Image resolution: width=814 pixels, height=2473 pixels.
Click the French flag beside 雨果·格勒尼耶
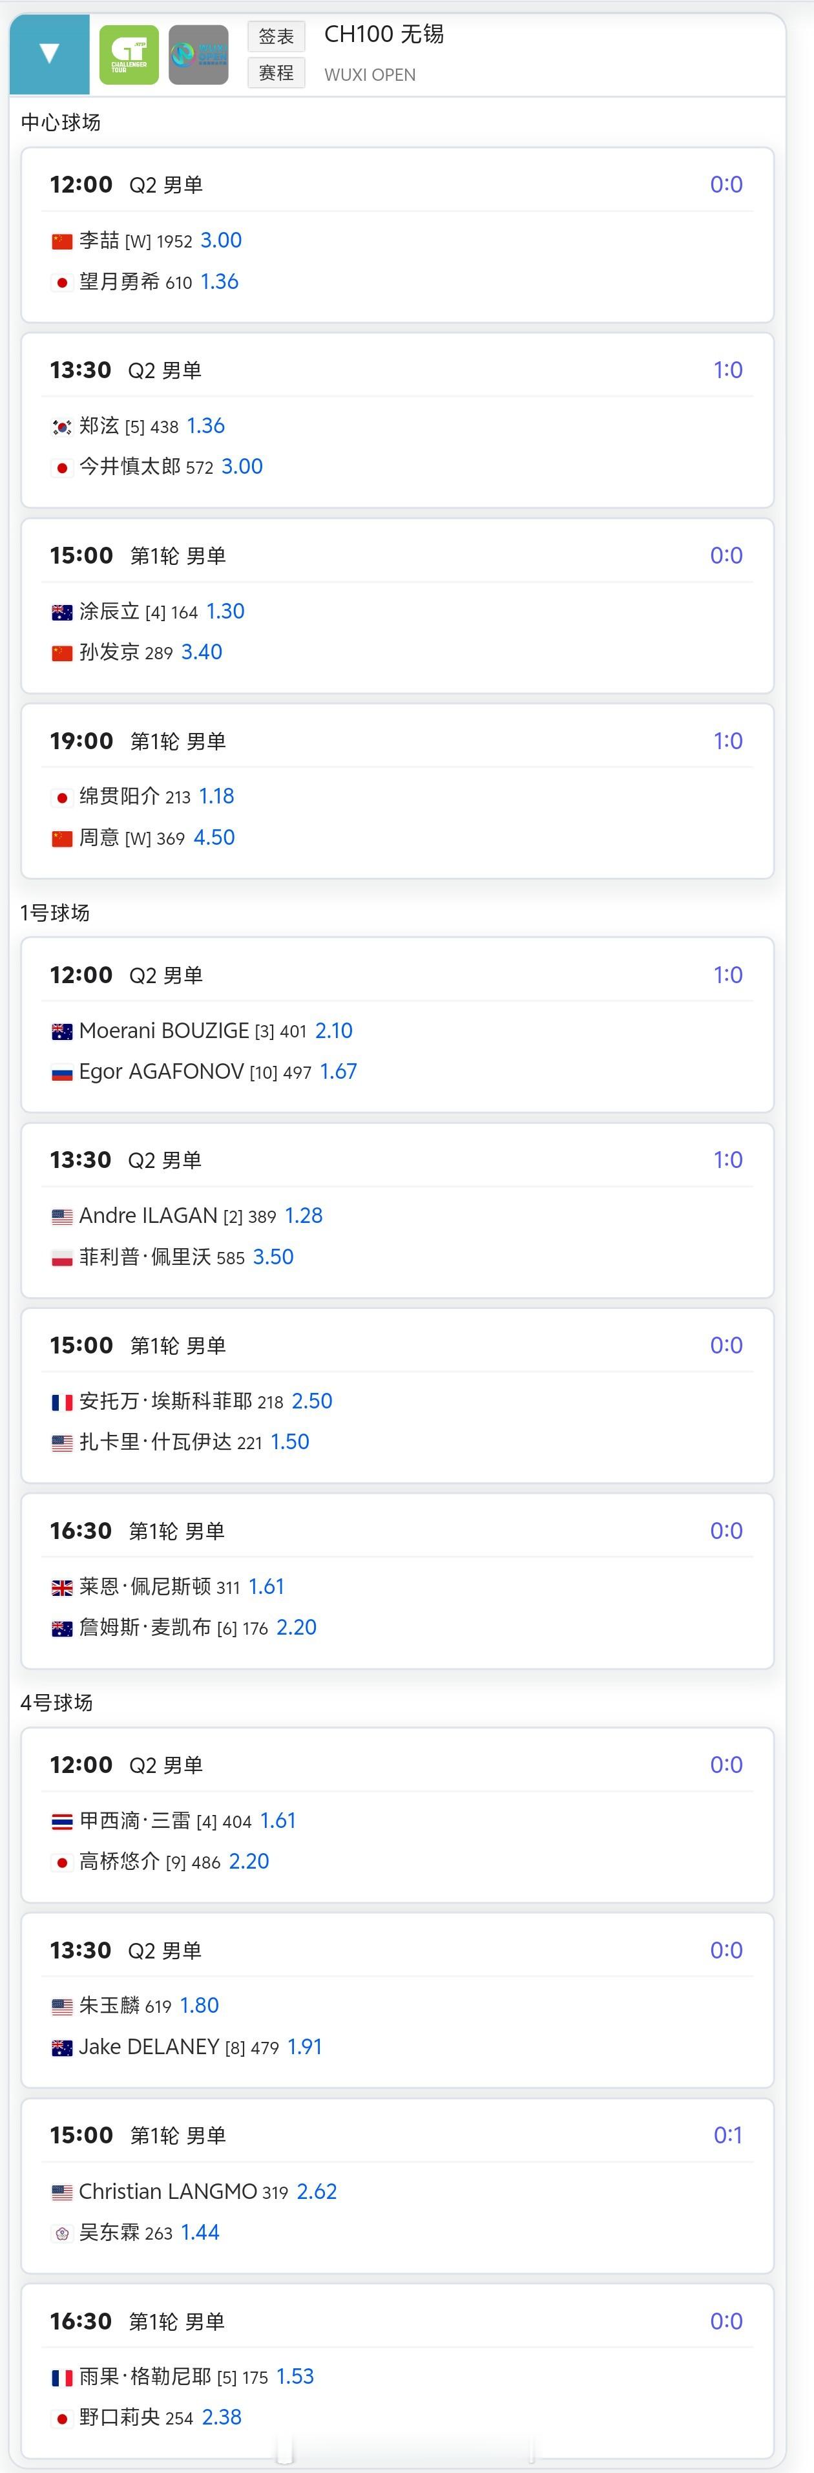click(63, 2377)
